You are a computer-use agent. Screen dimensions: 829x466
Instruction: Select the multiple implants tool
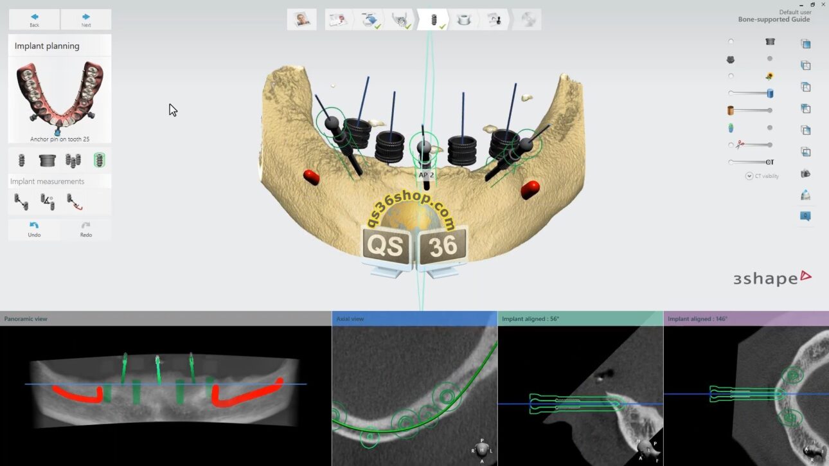[x=73, y=160]
